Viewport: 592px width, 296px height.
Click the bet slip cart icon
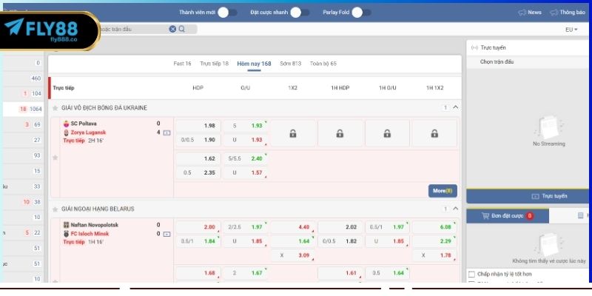pyautogui.click(x=486, y=216)
